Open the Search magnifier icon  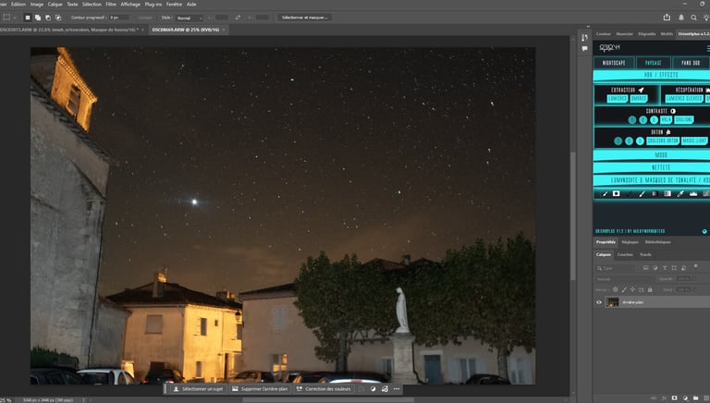[693, 18]
